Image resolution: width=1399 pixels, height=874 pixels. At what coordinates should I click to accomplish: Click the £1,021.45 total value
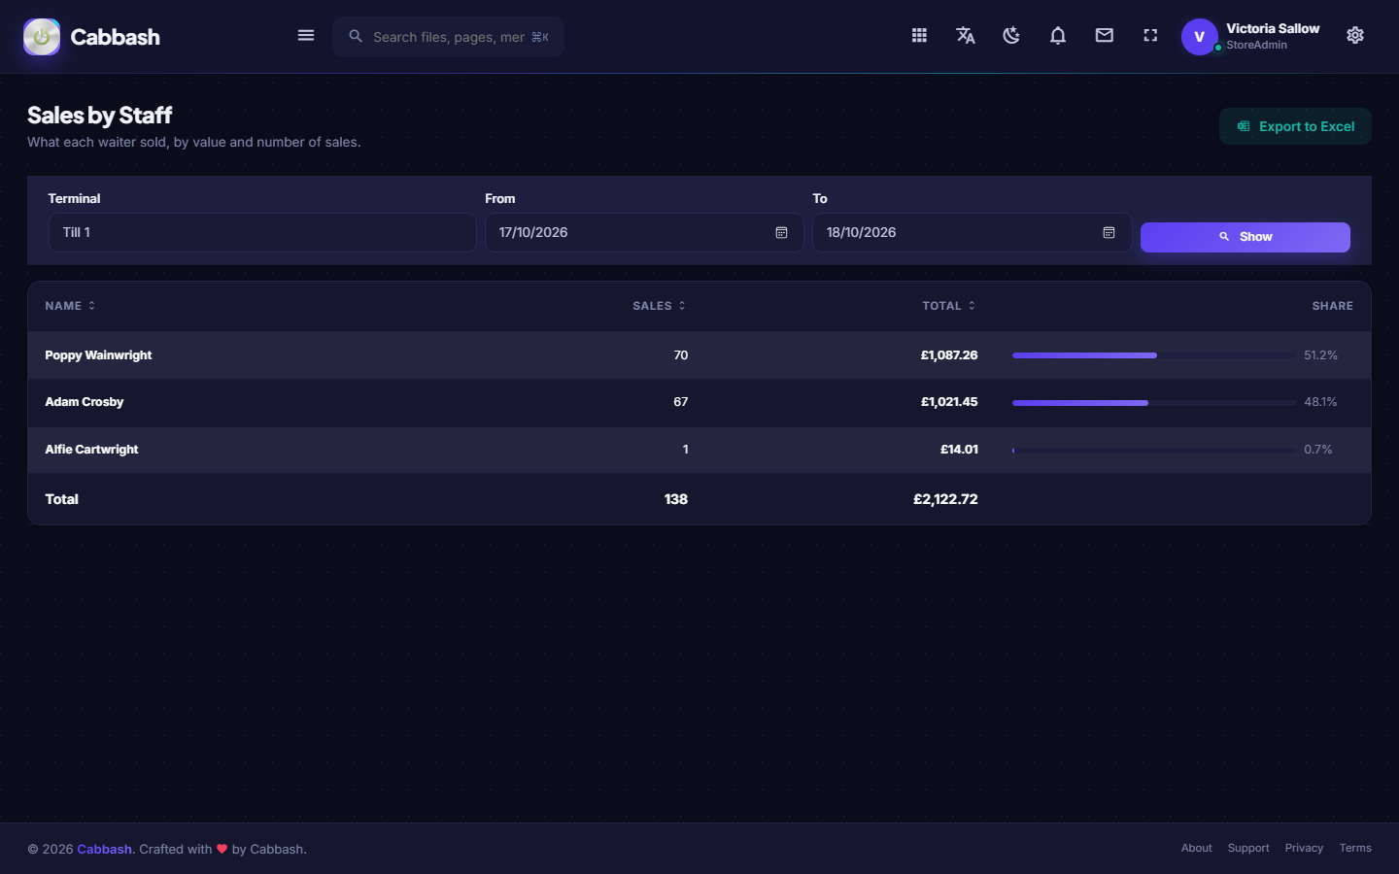[949, 402]
